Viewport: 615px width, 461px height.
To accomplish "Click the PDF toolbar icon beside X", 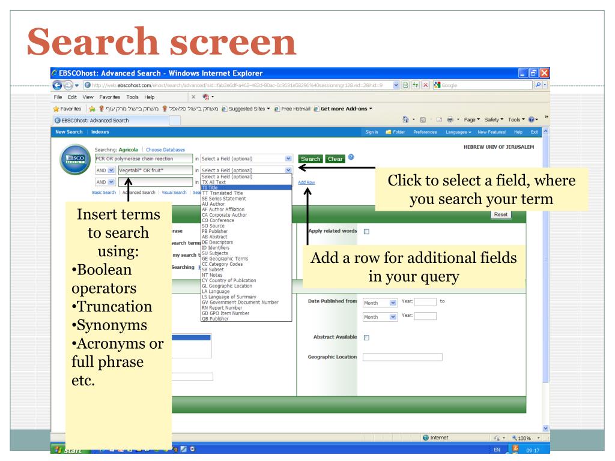I will click(x=205, y=97).
